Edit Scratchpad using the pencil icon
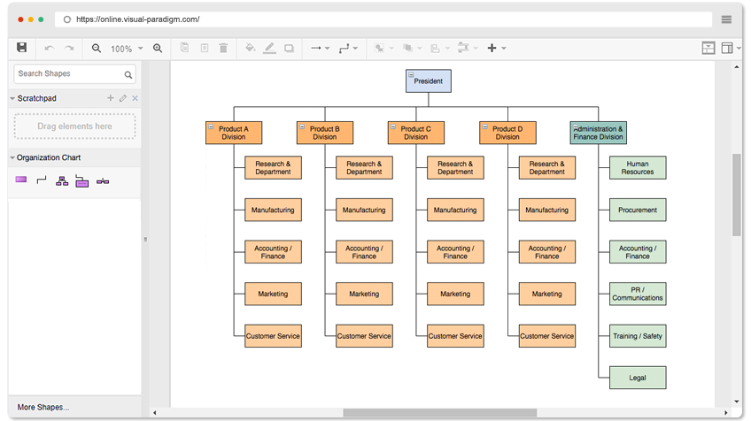 pyautogui.click(x=123, y=98)
